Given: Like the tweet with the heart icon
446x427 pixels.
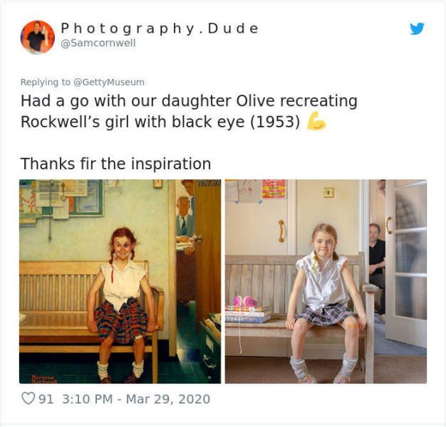Looking at the screenshot, I should pos(28,399).
